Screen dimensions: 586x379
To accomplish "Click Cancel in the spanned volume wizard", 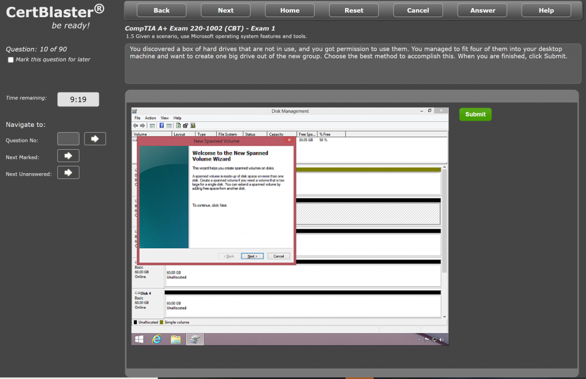I will tap(279, 256).
